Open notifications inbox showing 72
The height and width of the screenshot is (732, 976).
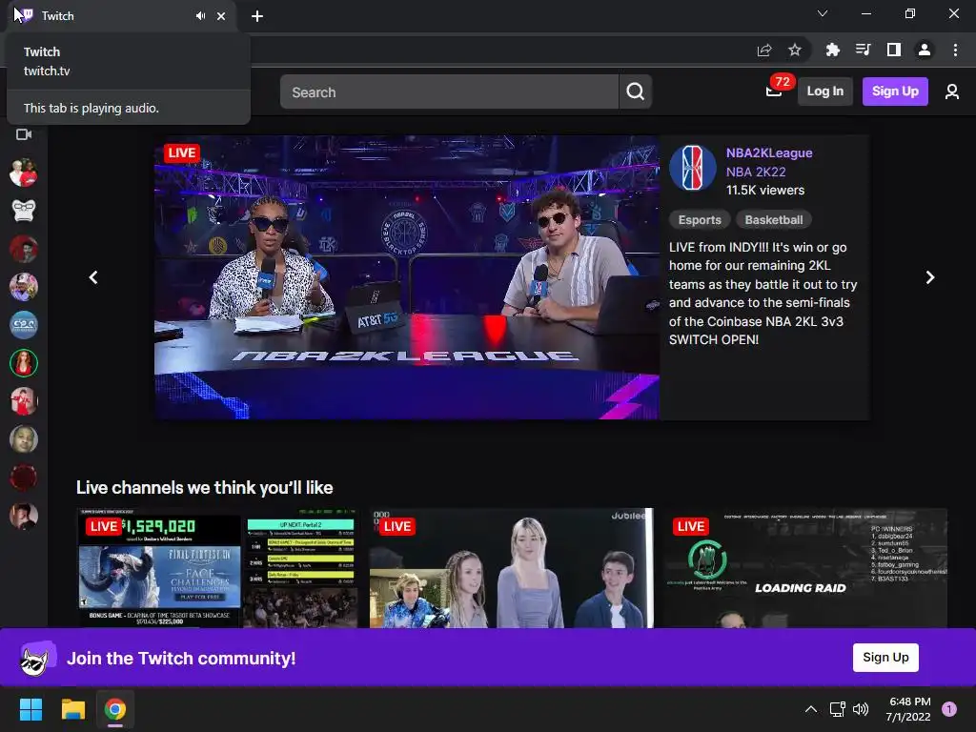(x=775, y=91)
